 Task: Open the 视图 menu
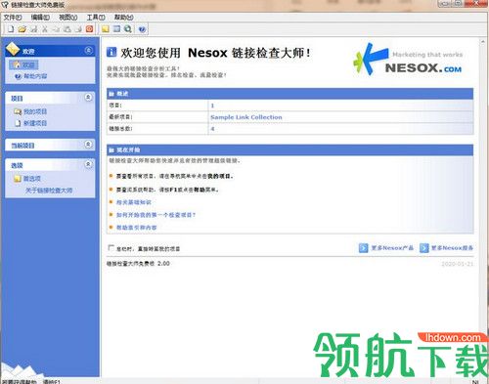point(68,18)
